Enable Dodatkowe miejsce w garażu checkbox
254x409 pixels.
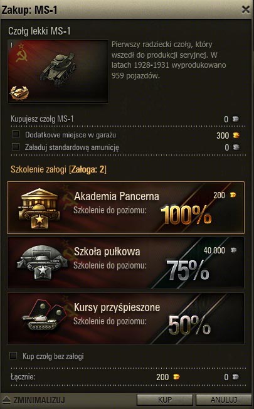(16, 134)
